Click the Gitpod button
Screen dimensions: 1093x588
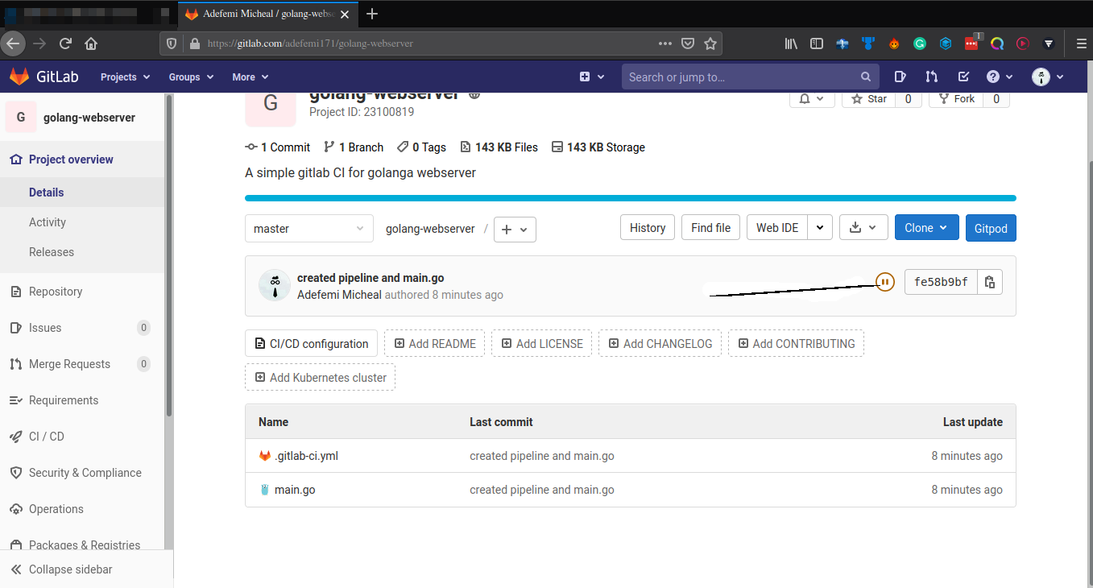click(991, 228)
